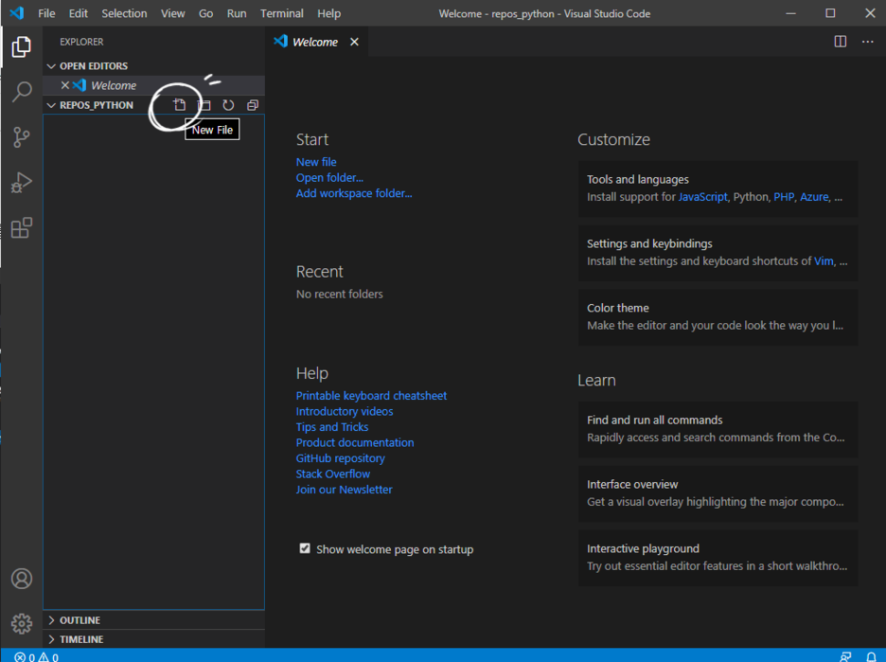
Task: Uncheck Show welcome page on startup
Action: tap(305, 548)
